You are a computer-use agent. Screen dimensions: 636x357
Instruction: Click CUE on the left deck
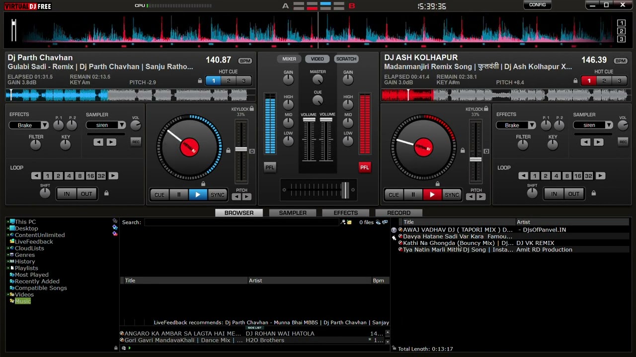pyautogui.click(x=159, y=195)
